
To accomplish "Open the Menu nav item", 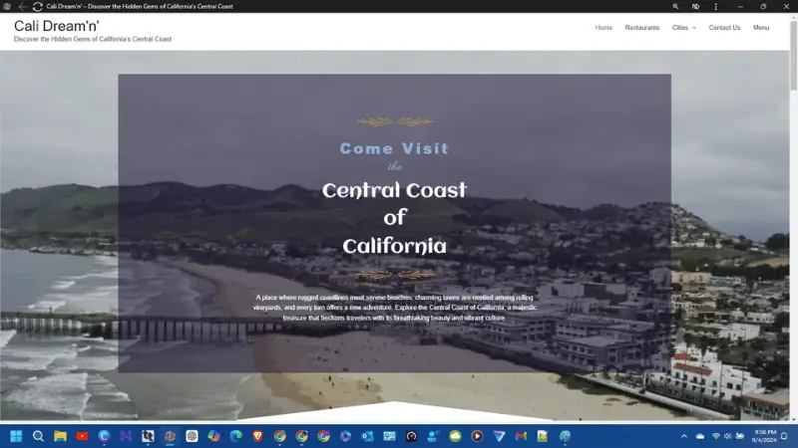I will coord(761,28).
